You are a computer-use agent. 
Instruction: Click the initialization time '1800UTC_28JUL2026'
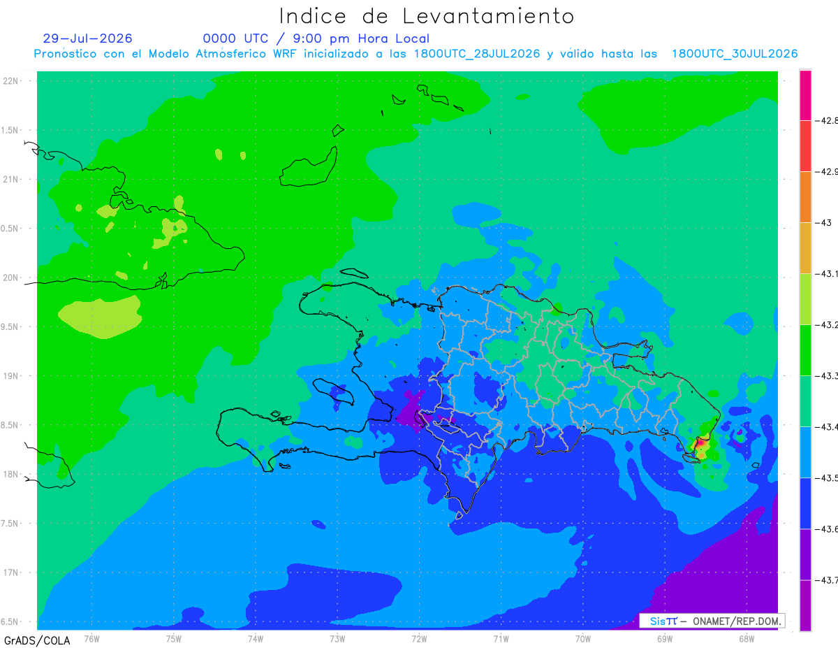point(477,54)
